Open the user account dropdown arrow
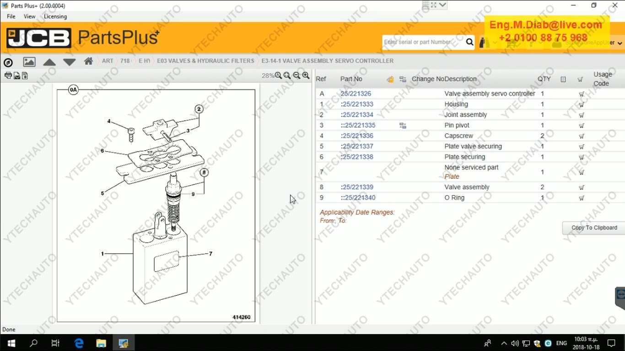 point(620,43)
